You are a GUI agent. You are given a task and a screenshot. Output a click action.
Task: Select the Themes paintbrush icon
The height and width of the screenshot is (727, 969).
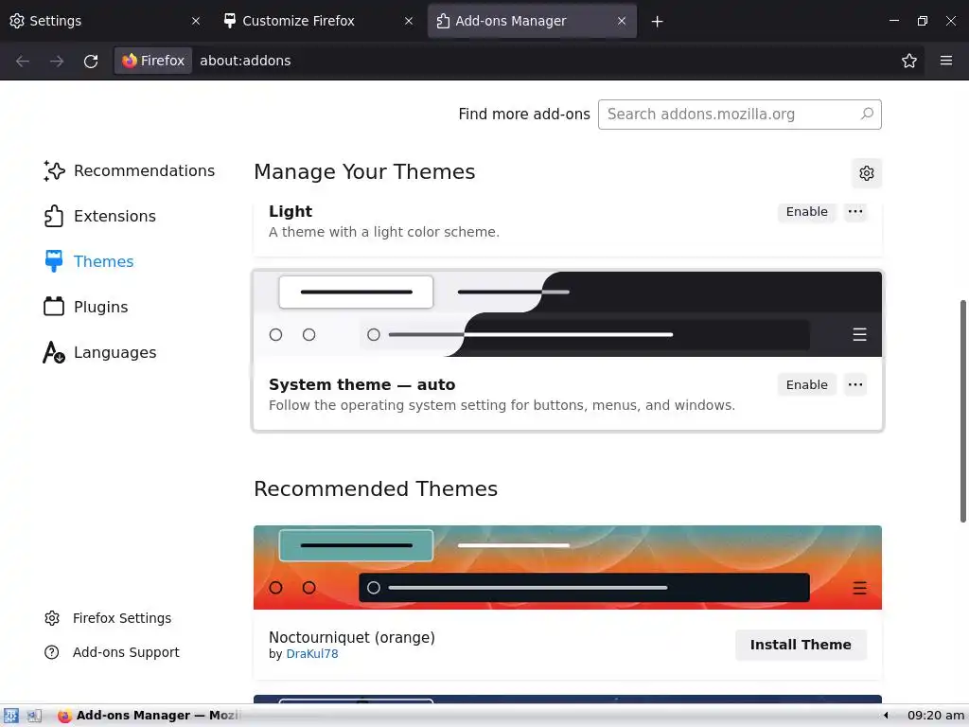pyautogui.click(x=54, y=261)
